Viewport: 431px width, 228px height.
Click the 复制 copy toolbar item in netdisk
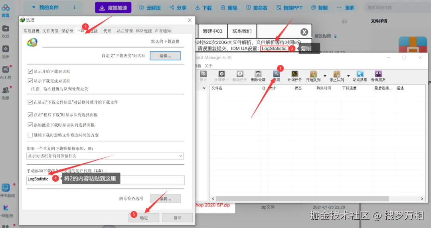click(319, 8)
